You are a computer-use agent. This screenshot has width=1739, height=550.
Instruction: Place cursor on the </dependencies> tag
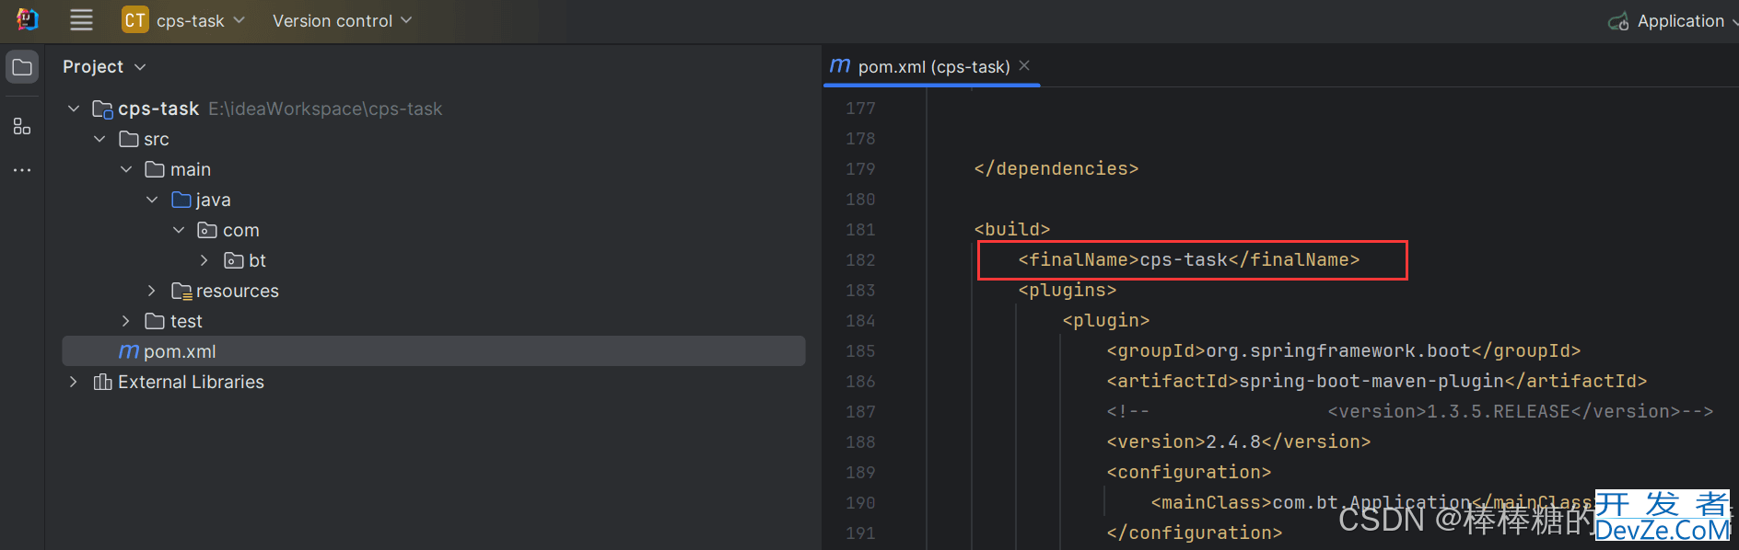[x=1056, y=169]
